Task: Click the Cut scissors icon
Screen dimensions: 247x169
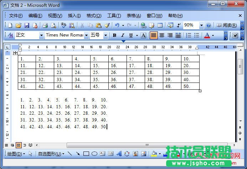Action: (x=82, y=25)
